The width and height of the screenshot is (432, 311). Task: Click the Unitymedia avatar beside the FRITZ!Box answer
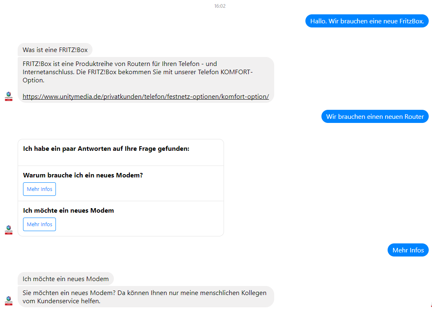[x=9, y=96]
